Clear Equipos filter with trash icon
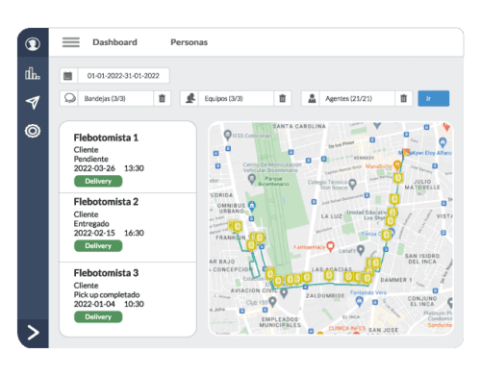The image size is (481, 376). tap(283, 98)
